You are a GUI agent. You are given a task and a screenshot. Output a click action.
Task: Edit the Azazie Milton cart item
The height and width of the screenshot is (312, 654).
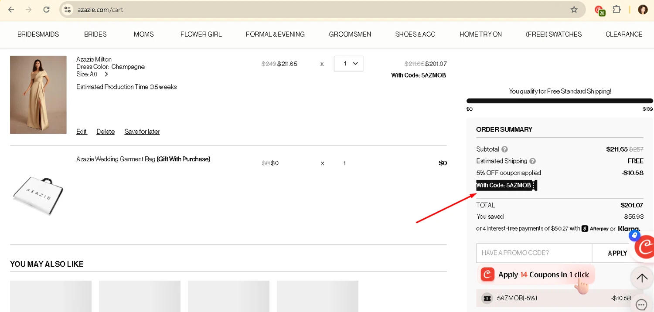(82, 132)
